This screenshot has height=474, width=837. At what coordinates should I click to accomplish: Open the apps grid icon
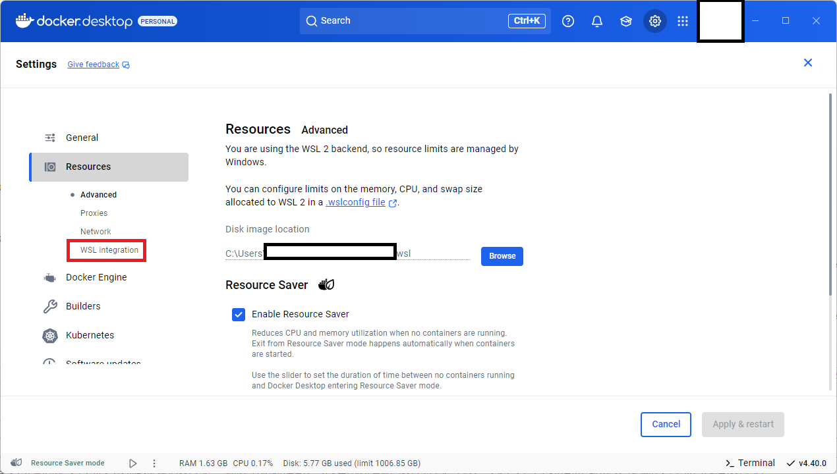(x=683, y=21)
